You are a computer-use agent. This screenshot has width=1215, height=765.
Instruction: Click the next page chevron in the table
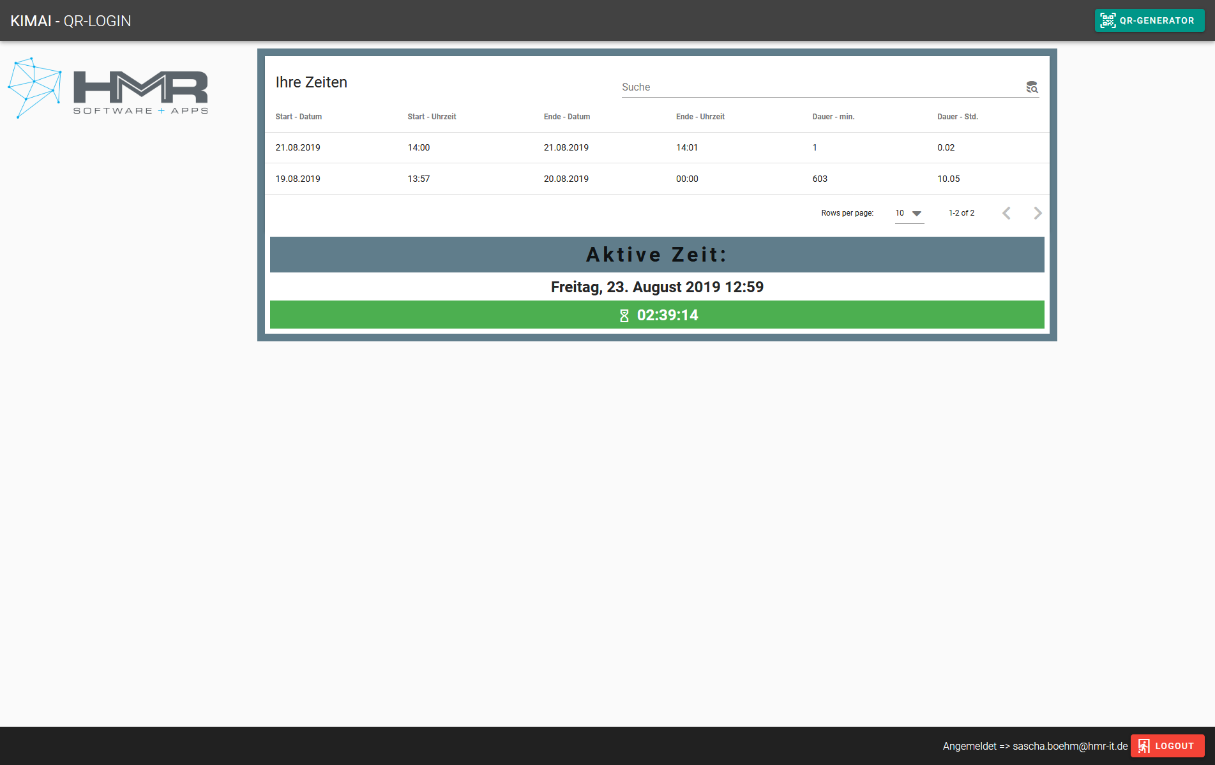pos(1038,213)
